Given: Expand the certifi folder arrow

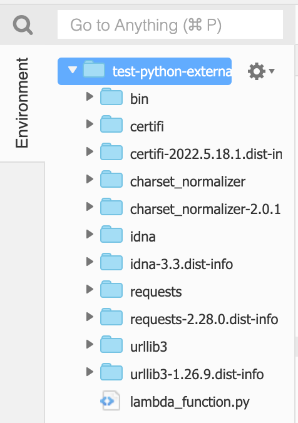Looking at the screenshot, I should pyautogui.click(x=90, y=124).
